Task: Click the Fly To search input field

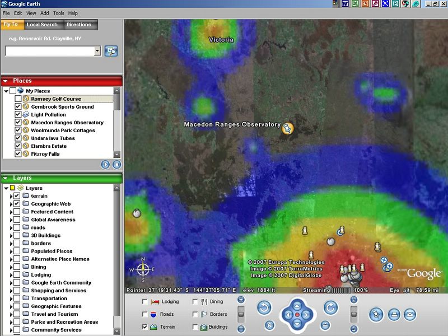Action: tap(50, 51)
